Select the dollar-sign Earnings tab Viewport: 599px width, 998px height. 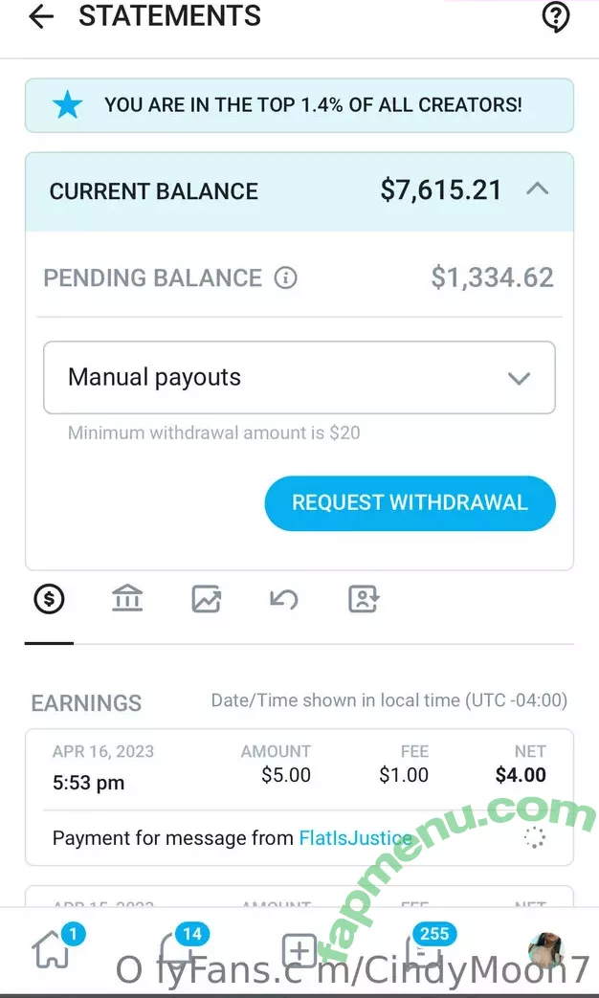[49, 600]
